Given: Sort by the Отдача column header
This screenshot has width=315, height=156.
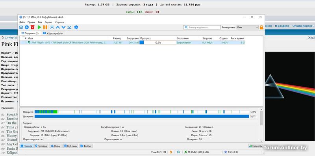Looking at the screenshot, I should (x=221, y=38).
